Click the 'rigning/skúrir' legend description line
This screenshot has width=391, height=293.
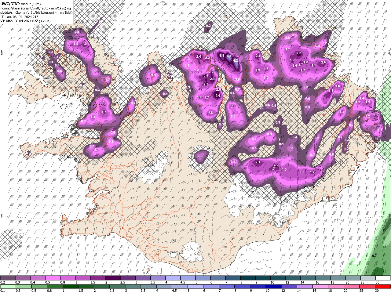[x=36, y=8]
